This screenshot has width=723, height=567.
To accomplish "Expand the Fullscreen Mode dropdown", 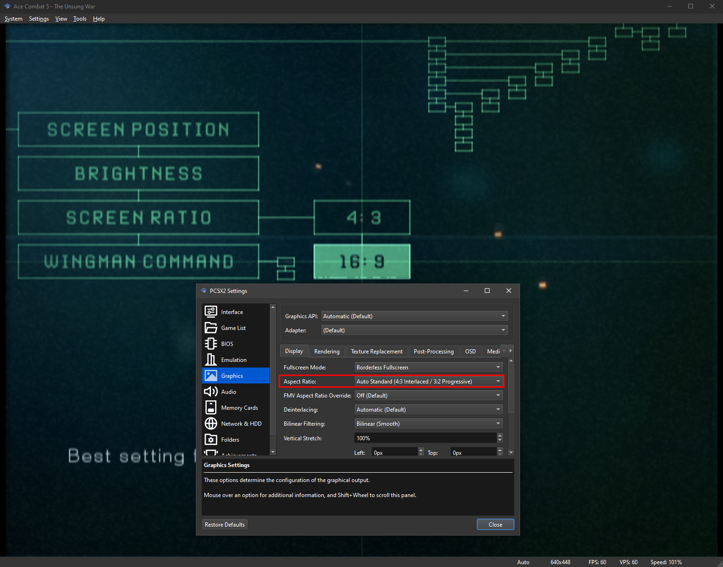I will coord(428,368).
